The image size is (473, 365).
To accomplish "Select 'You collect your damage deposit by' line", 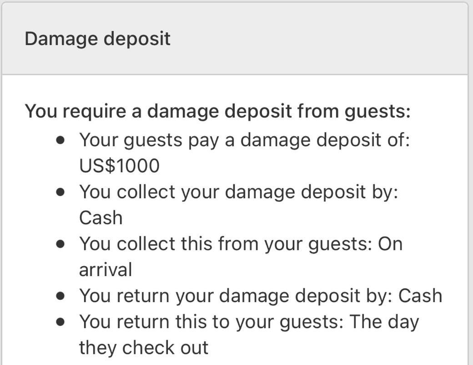I will pyautogui.click(x=239, y=192).
